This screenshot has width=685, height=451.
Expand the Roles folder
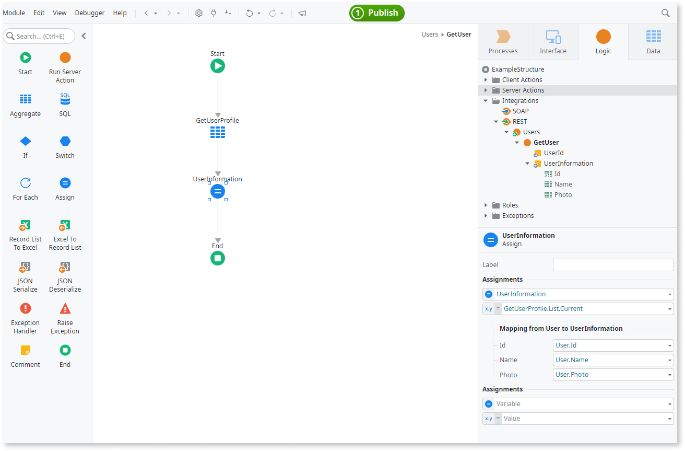point(486,205)
